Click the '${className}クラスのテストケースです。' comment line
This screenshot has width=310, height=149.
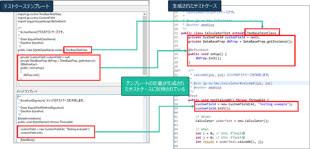41,32
